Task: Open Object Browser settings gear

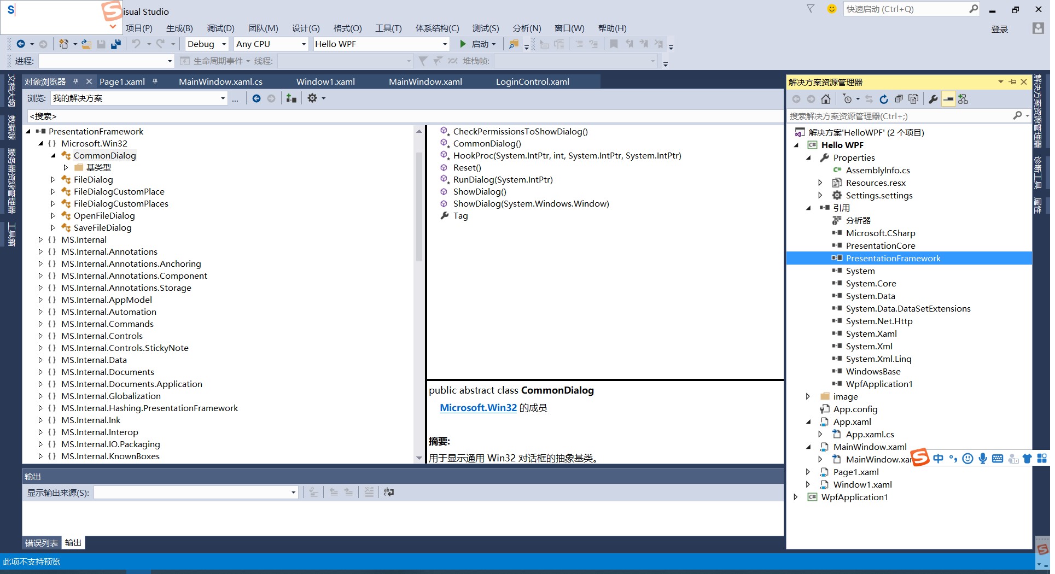Action: point(312,98)
